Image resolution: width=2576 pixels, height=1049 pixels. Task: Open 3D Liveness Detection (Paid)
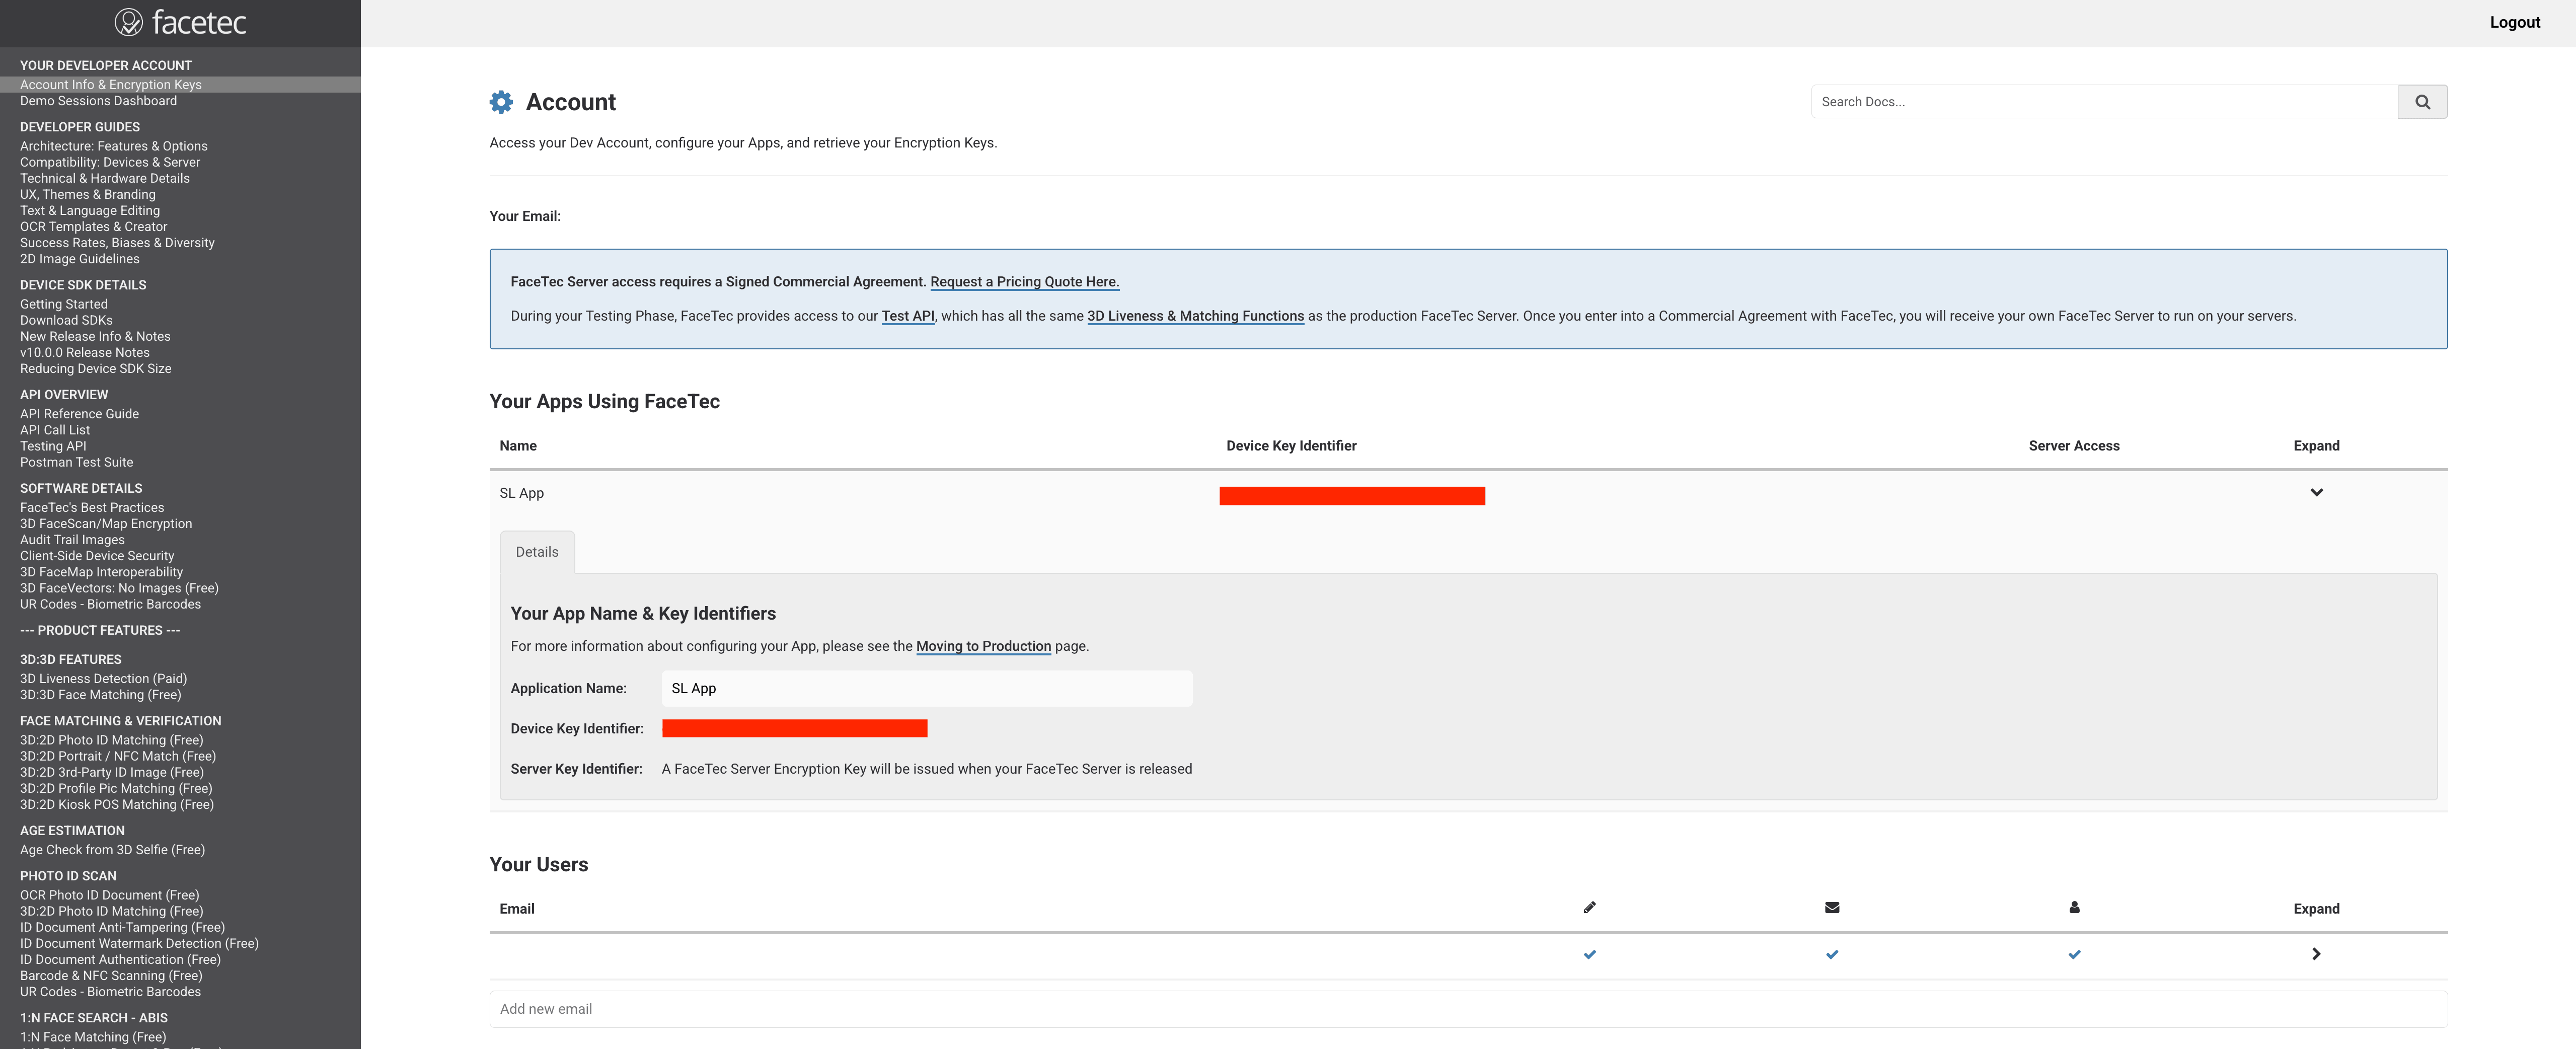[x=103, y=679]
